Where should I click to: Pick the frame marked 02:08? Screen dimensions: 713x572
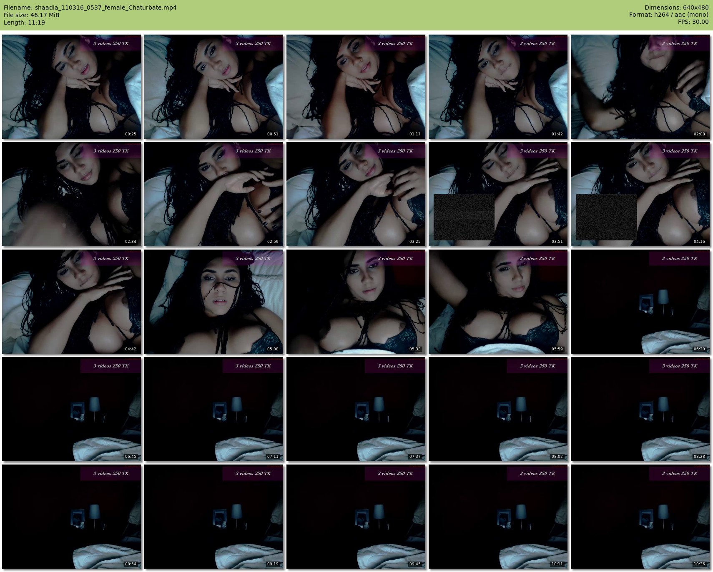coord(640,87)
